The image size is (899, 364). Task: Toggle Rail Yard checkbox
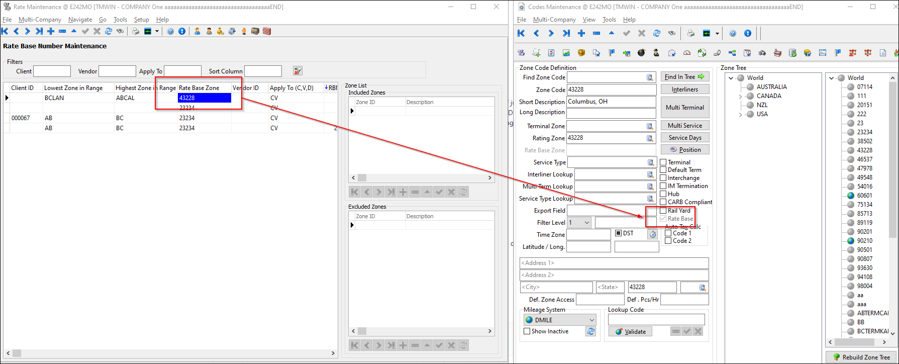[663, 211]
